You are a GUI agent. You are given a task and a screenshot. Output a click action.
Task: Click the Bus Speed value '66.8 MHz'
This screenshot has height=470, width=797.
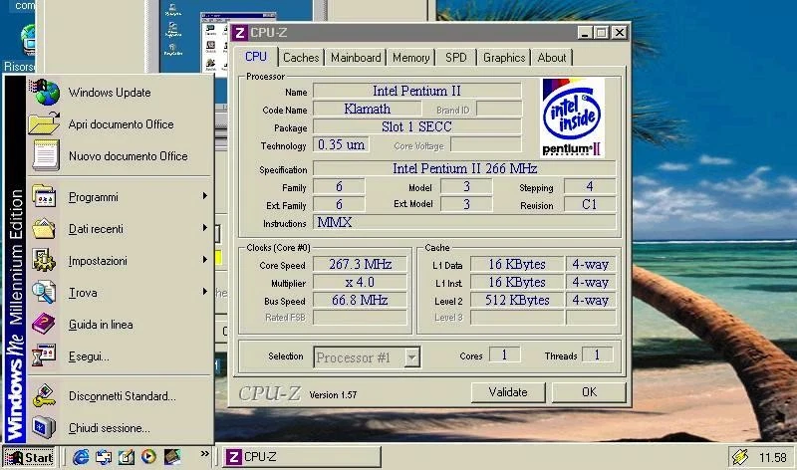coord(360,300)
